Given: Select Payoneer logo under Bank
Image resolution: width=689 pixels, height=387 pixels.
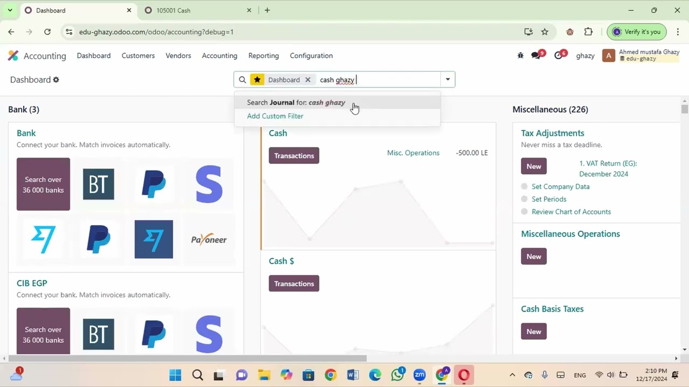Looking at the screenshot, I should point(209,240).
